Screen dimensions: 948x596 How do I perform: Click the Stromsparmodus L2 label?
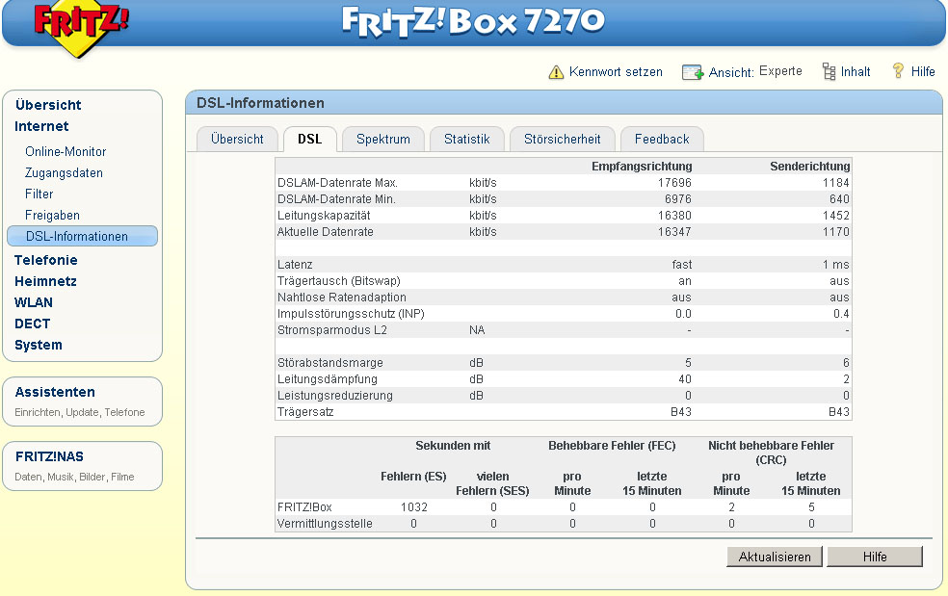[332, 329]
